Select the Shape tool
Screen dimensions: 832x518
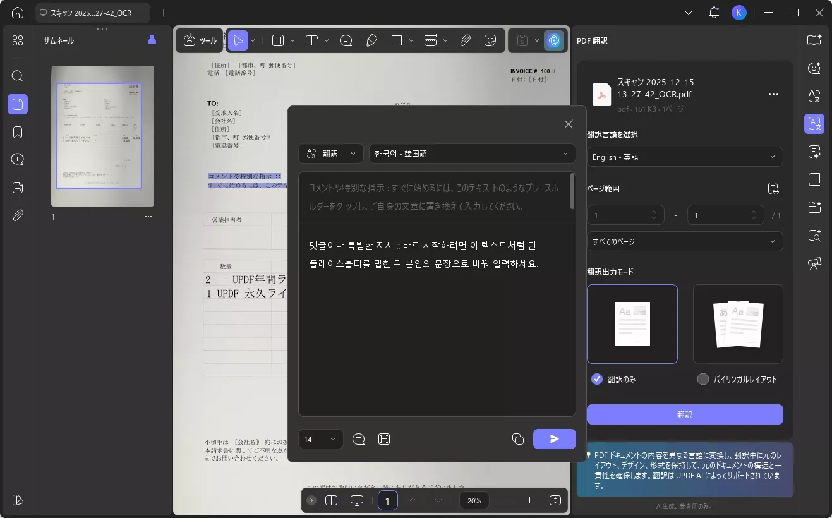click(x=397, y=40)
